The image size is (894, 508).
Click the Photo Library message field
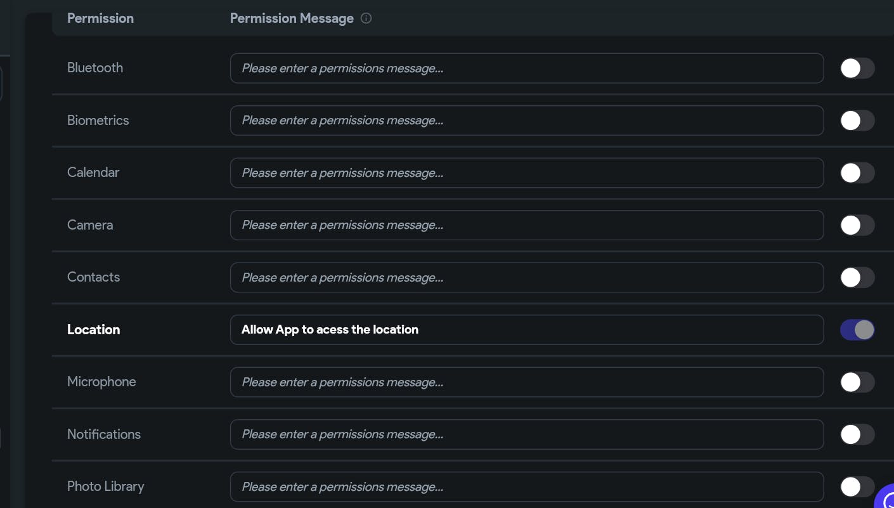click(x=526, y=487)
